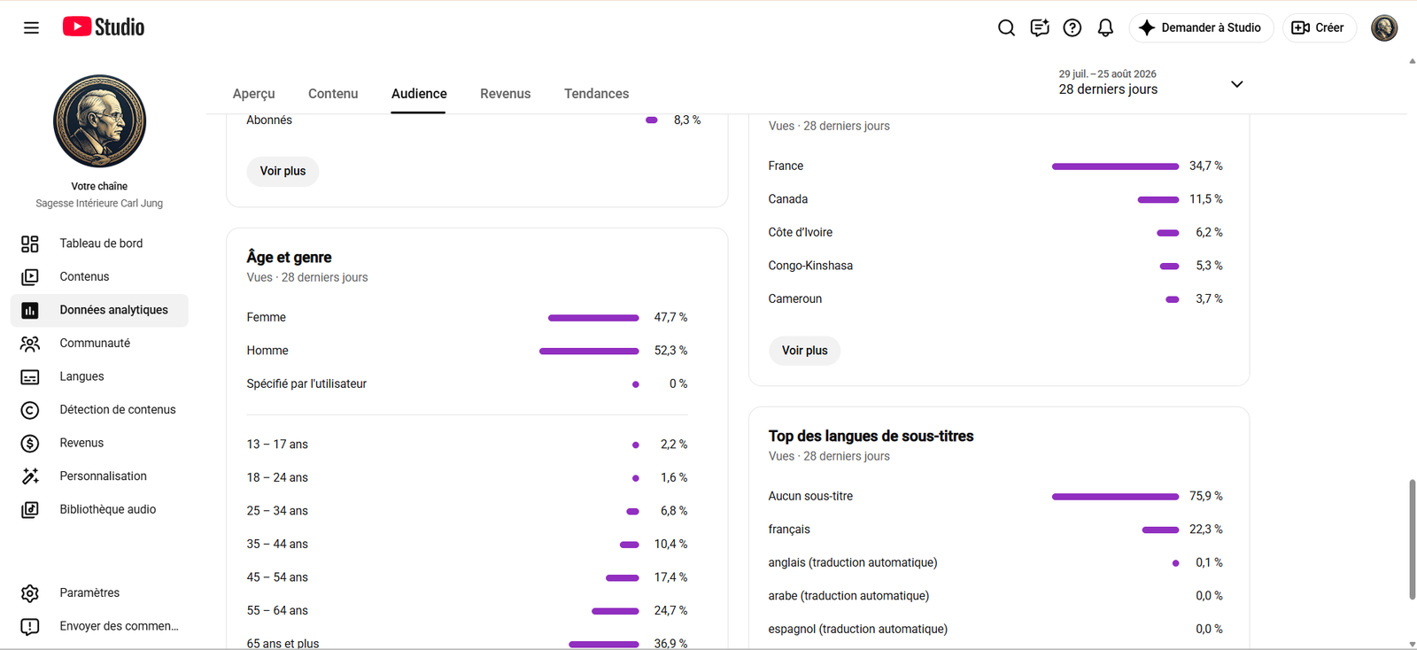Open the notifications bell
This screenshot has width=1417, height=650.
tap(1105, 27)
